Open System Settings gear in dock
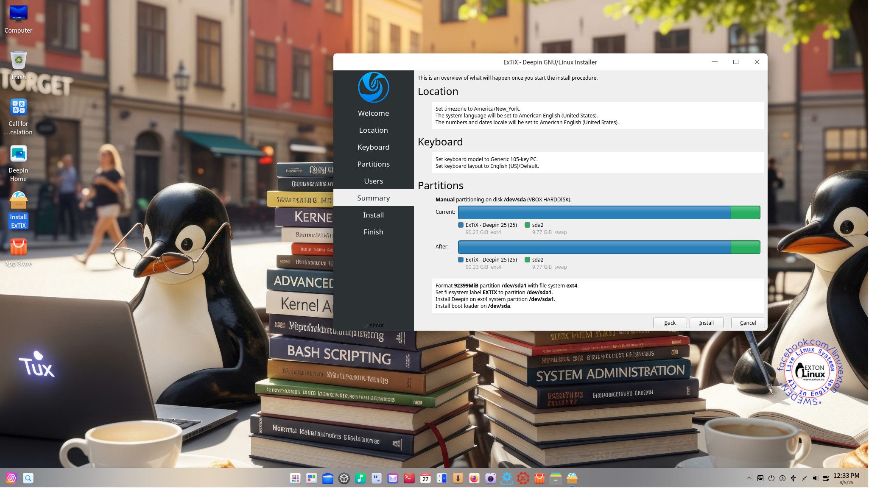This screenshot has height=488, width=869. [344, 478]
